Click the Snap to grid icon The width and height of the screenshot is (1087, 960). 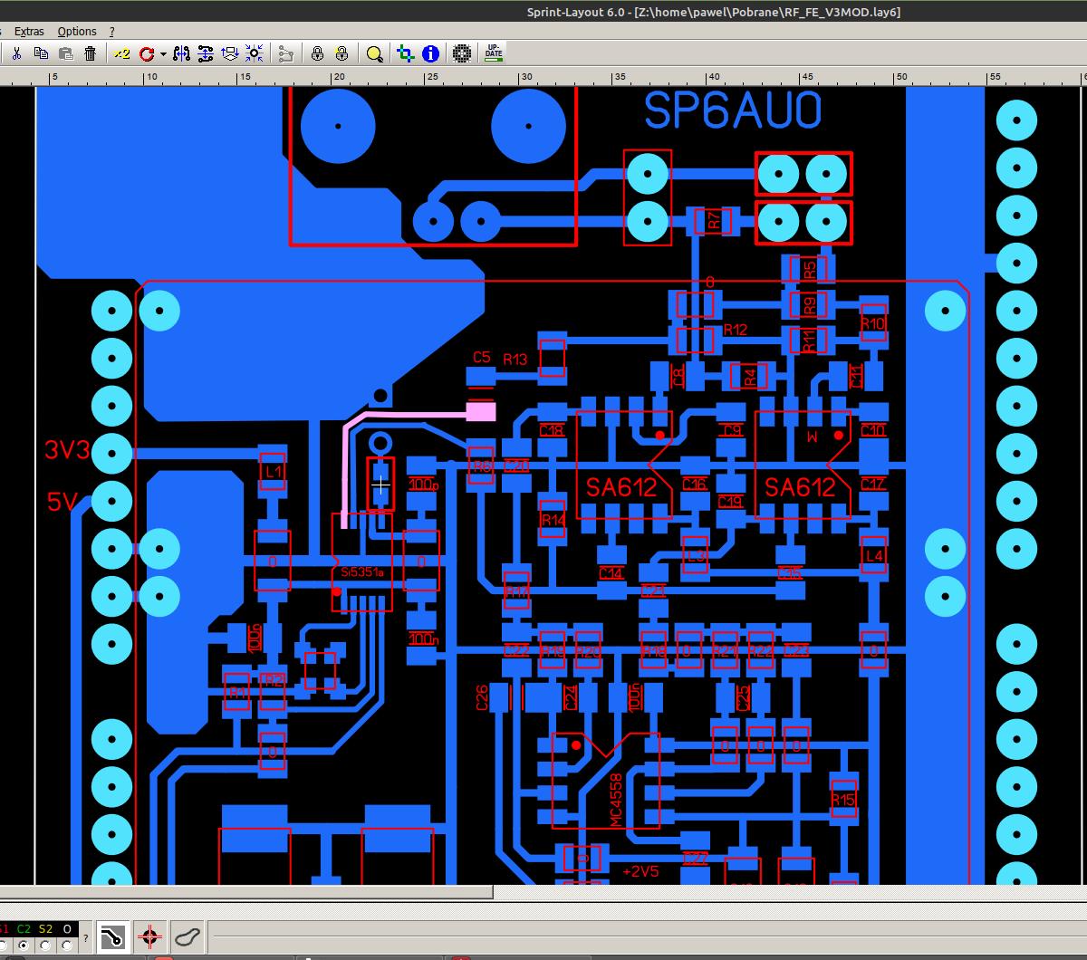[255, 53]
